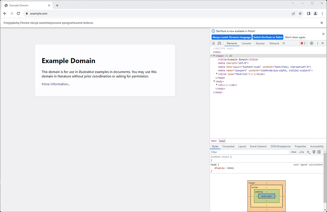Image resolution: width=327 pixels, height=212 pixels.
Task: Close the DevTools panel
Action: [x=323, y=43]
